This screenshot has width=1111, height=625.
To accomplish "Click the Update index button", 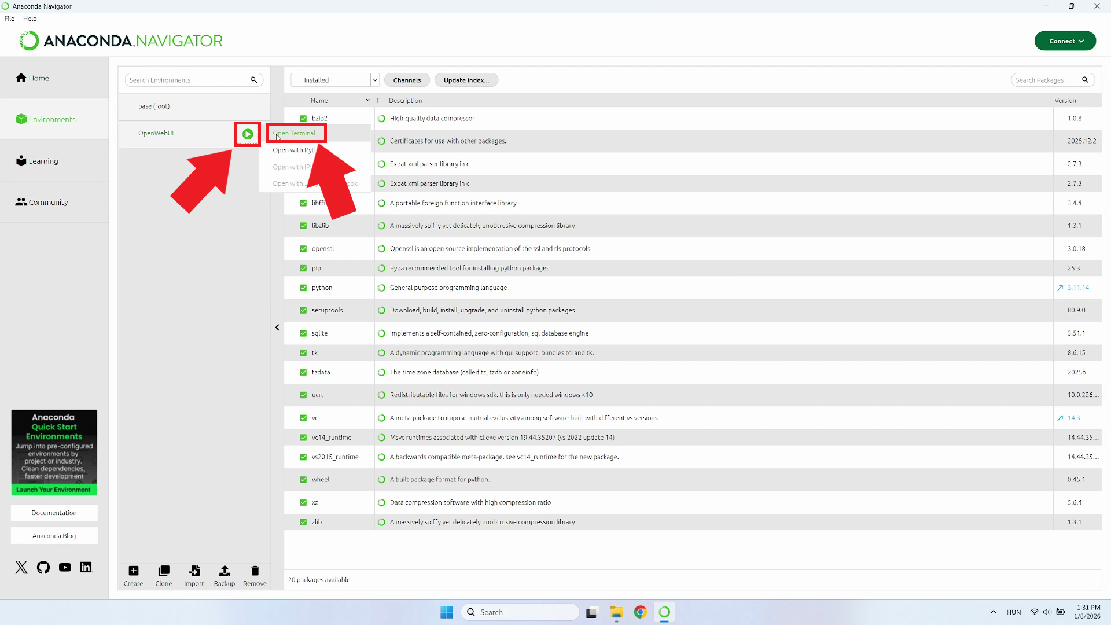I will tap(466, 80).
